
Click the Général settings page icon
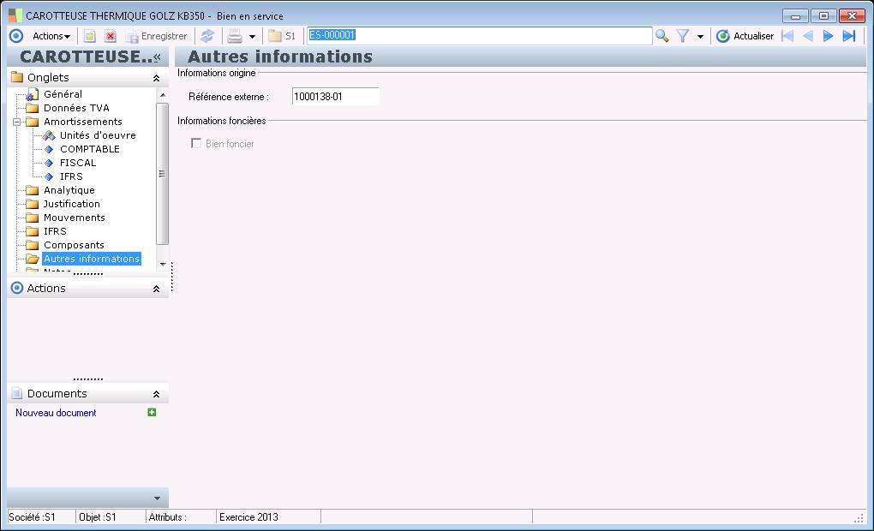[x=33, y=95]
